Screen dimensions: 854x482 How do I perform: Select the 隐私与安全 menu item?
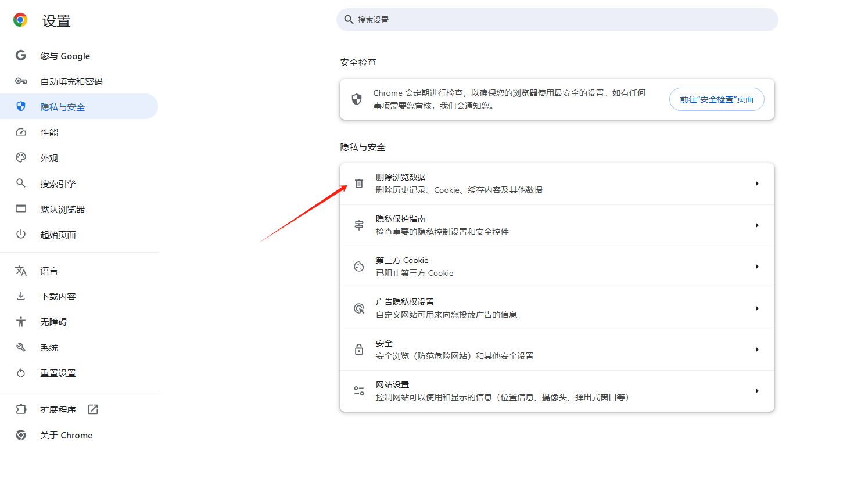[79, 106]
